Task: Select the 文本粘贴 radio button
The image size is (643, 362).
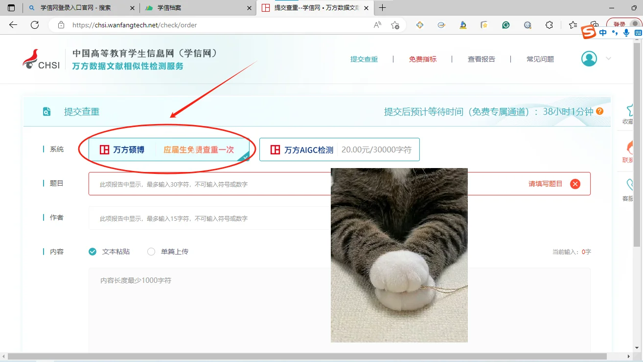Action: 92,252
